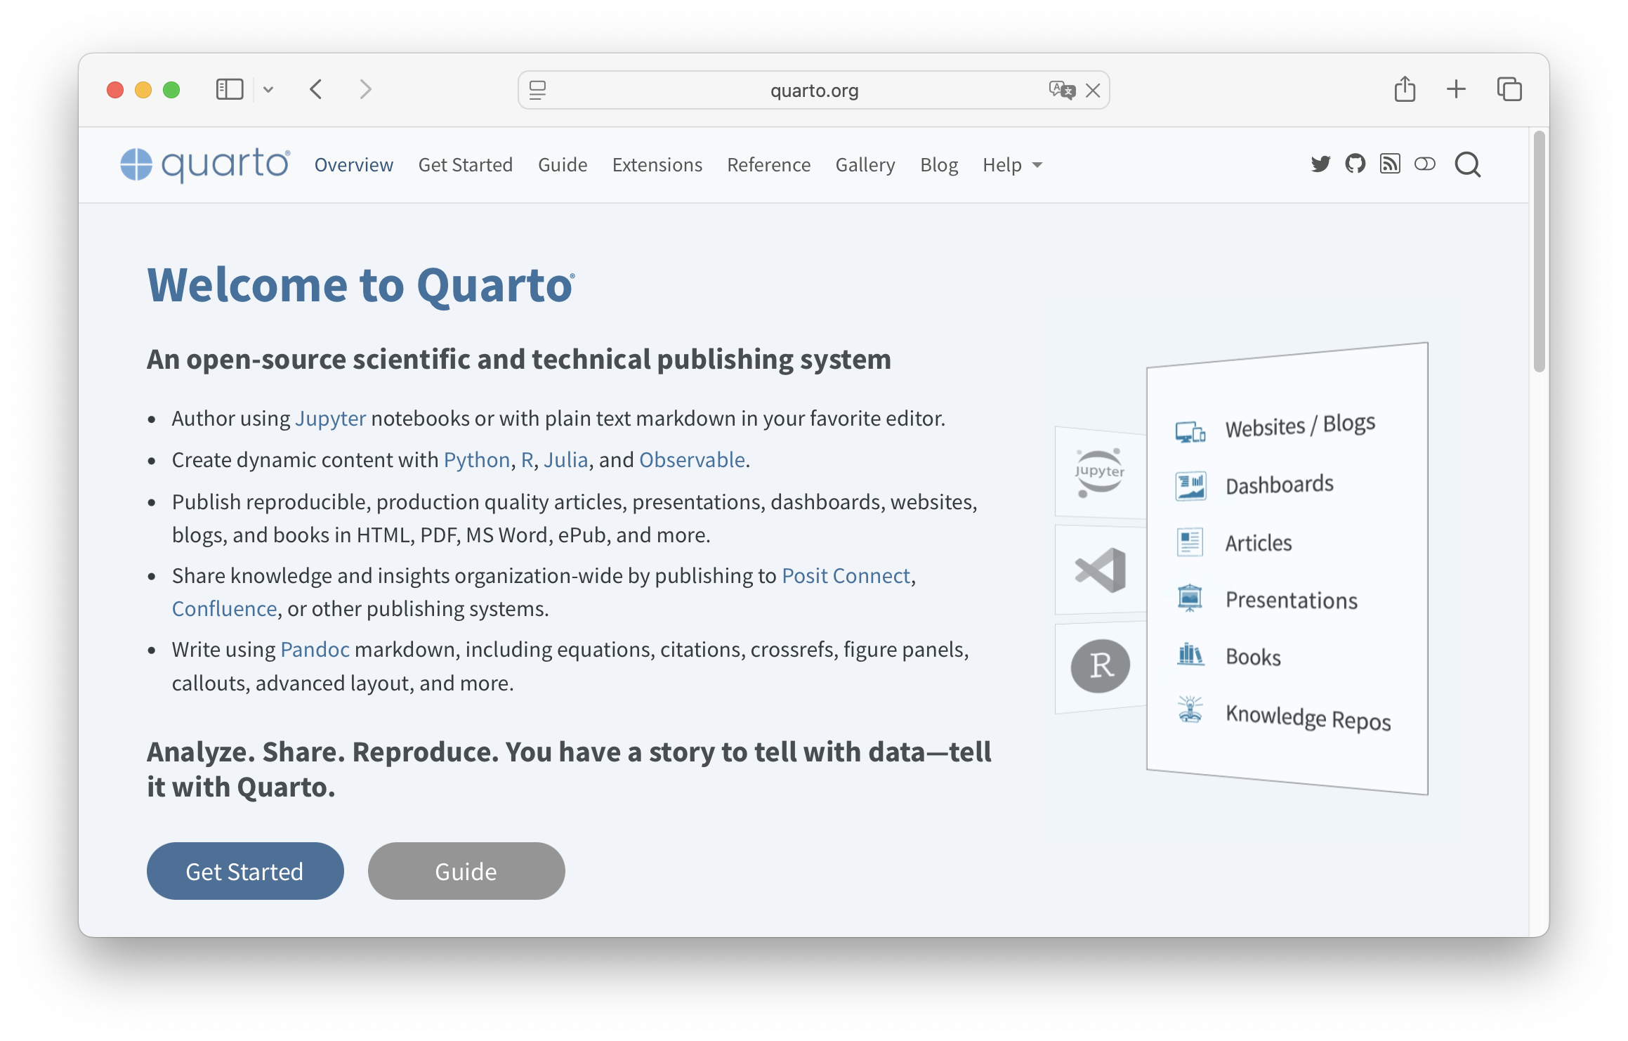Click the translate icon in address bar
The height and width of the screenshot is (1041, 1628).
(1061, 90)
